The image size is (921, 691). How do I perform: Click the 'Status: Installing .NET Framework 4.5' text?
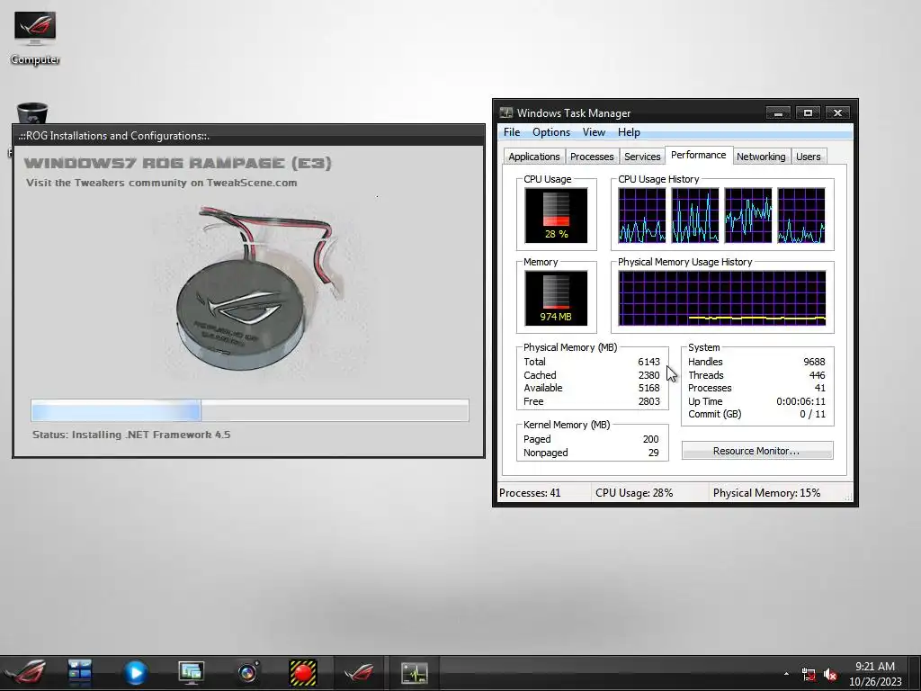click(x=131, y=435)
